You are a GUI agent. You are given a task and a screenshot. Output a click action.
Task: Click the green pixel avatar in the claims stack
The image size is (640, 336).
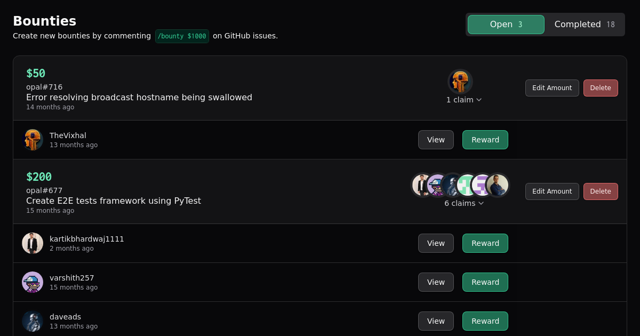(x=467, y=185)
